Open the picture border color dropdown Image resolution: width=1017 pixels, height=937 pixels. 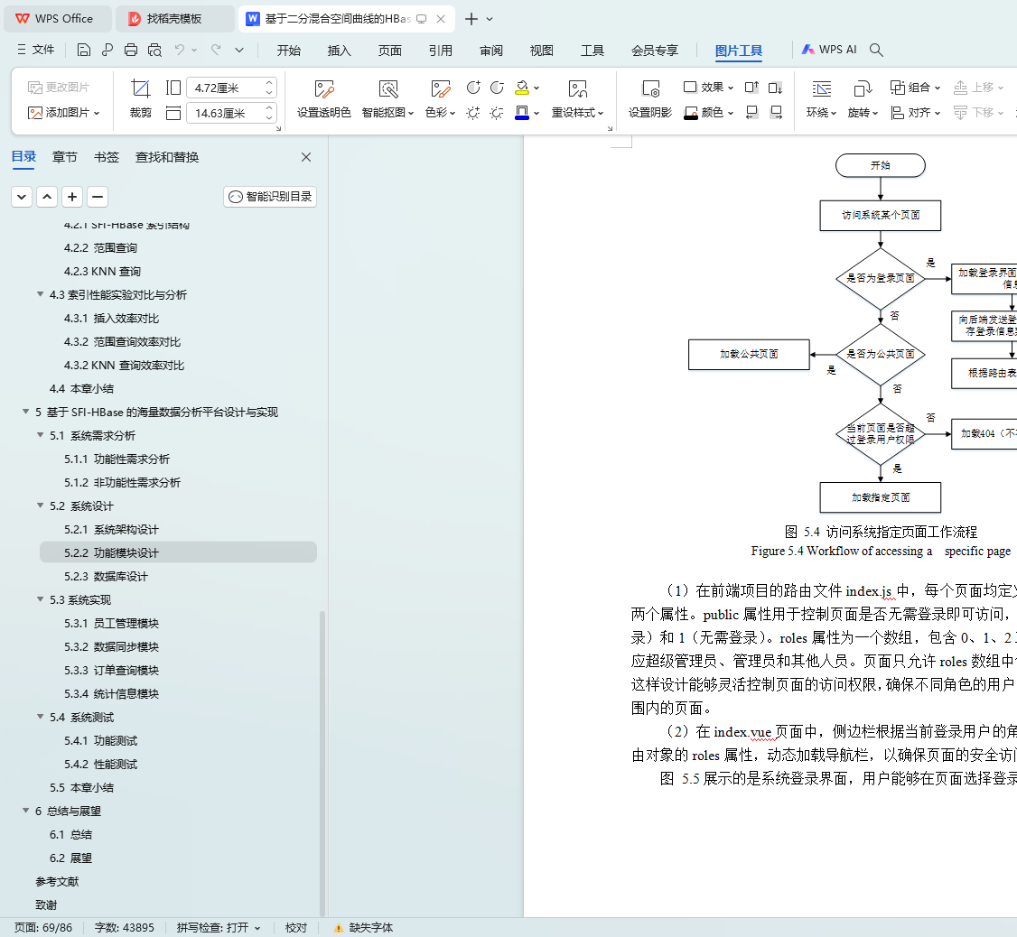tap(536, 114)
